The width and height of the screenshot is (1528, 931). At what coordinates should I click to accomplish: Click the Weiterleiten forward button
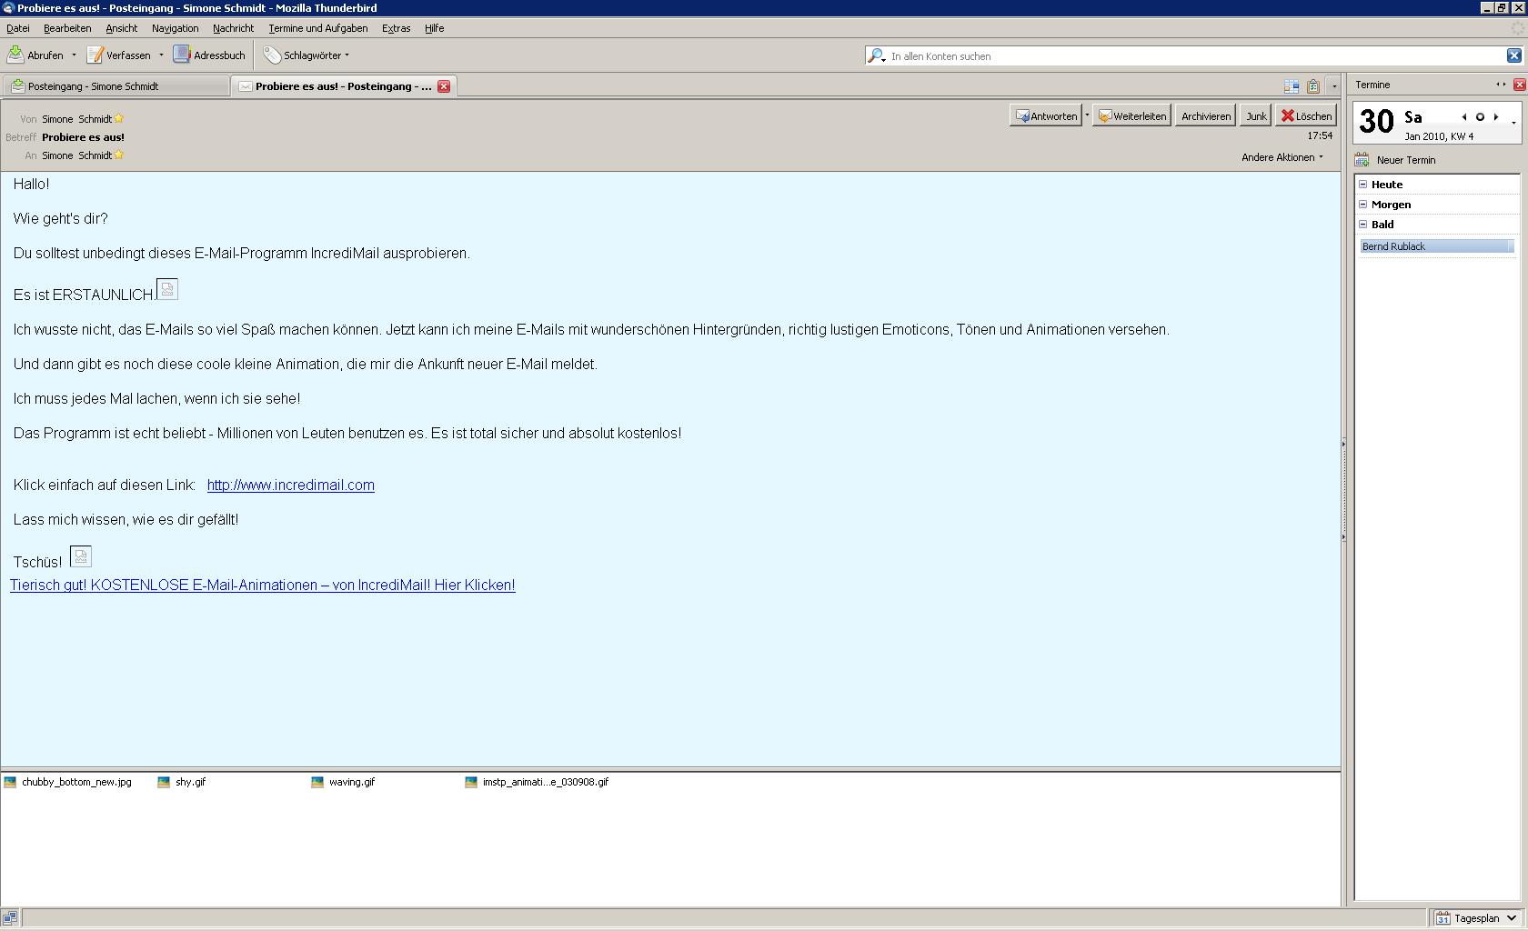click(x=1131, y=115)
